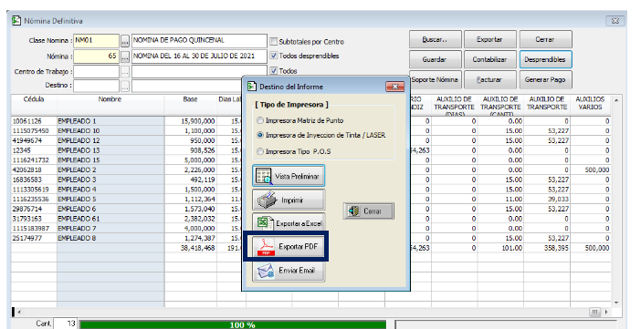Close the Destino del Informe dialog
The image size is (641, 329).
(394, 87)
